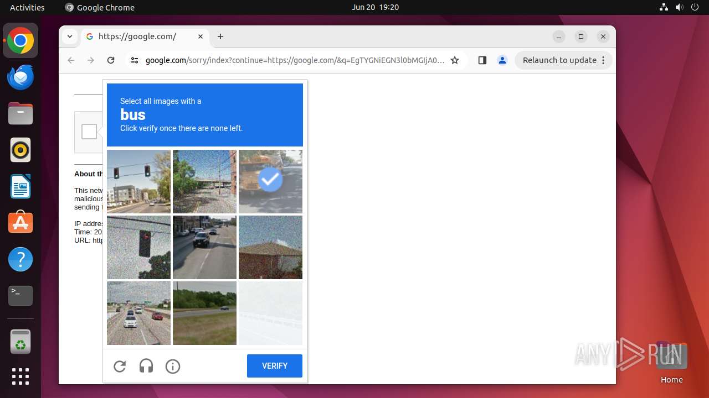Select the tile with overpass and poles
Screen dimensions: 709x398
point(204,181)
